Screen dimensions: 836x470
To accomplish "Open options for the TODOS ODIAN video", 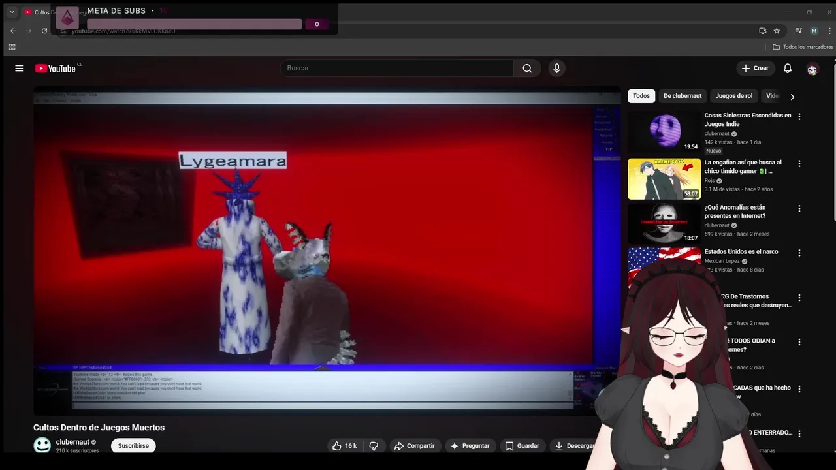I will [x=799, y=342].
